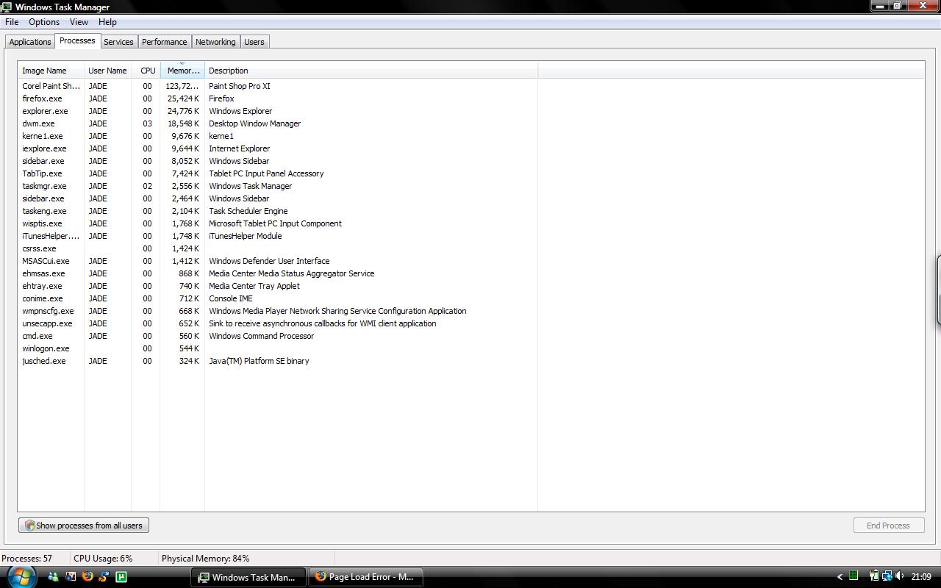Screen dimensions: 941x588
Task: Sort by Memory column header
Action: tap(182, 71)
